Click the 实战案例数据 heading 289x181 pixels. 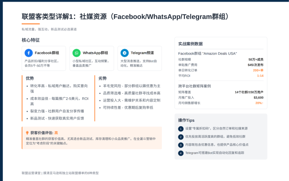point(191,44)
